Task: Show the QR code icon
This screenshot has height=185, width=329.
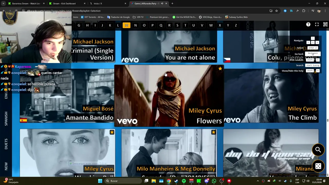Action: pos(325,24)
